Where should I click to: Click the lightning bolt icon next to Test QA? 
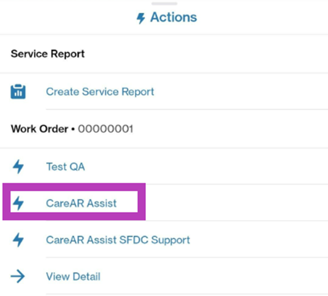(x=18, y=166)
